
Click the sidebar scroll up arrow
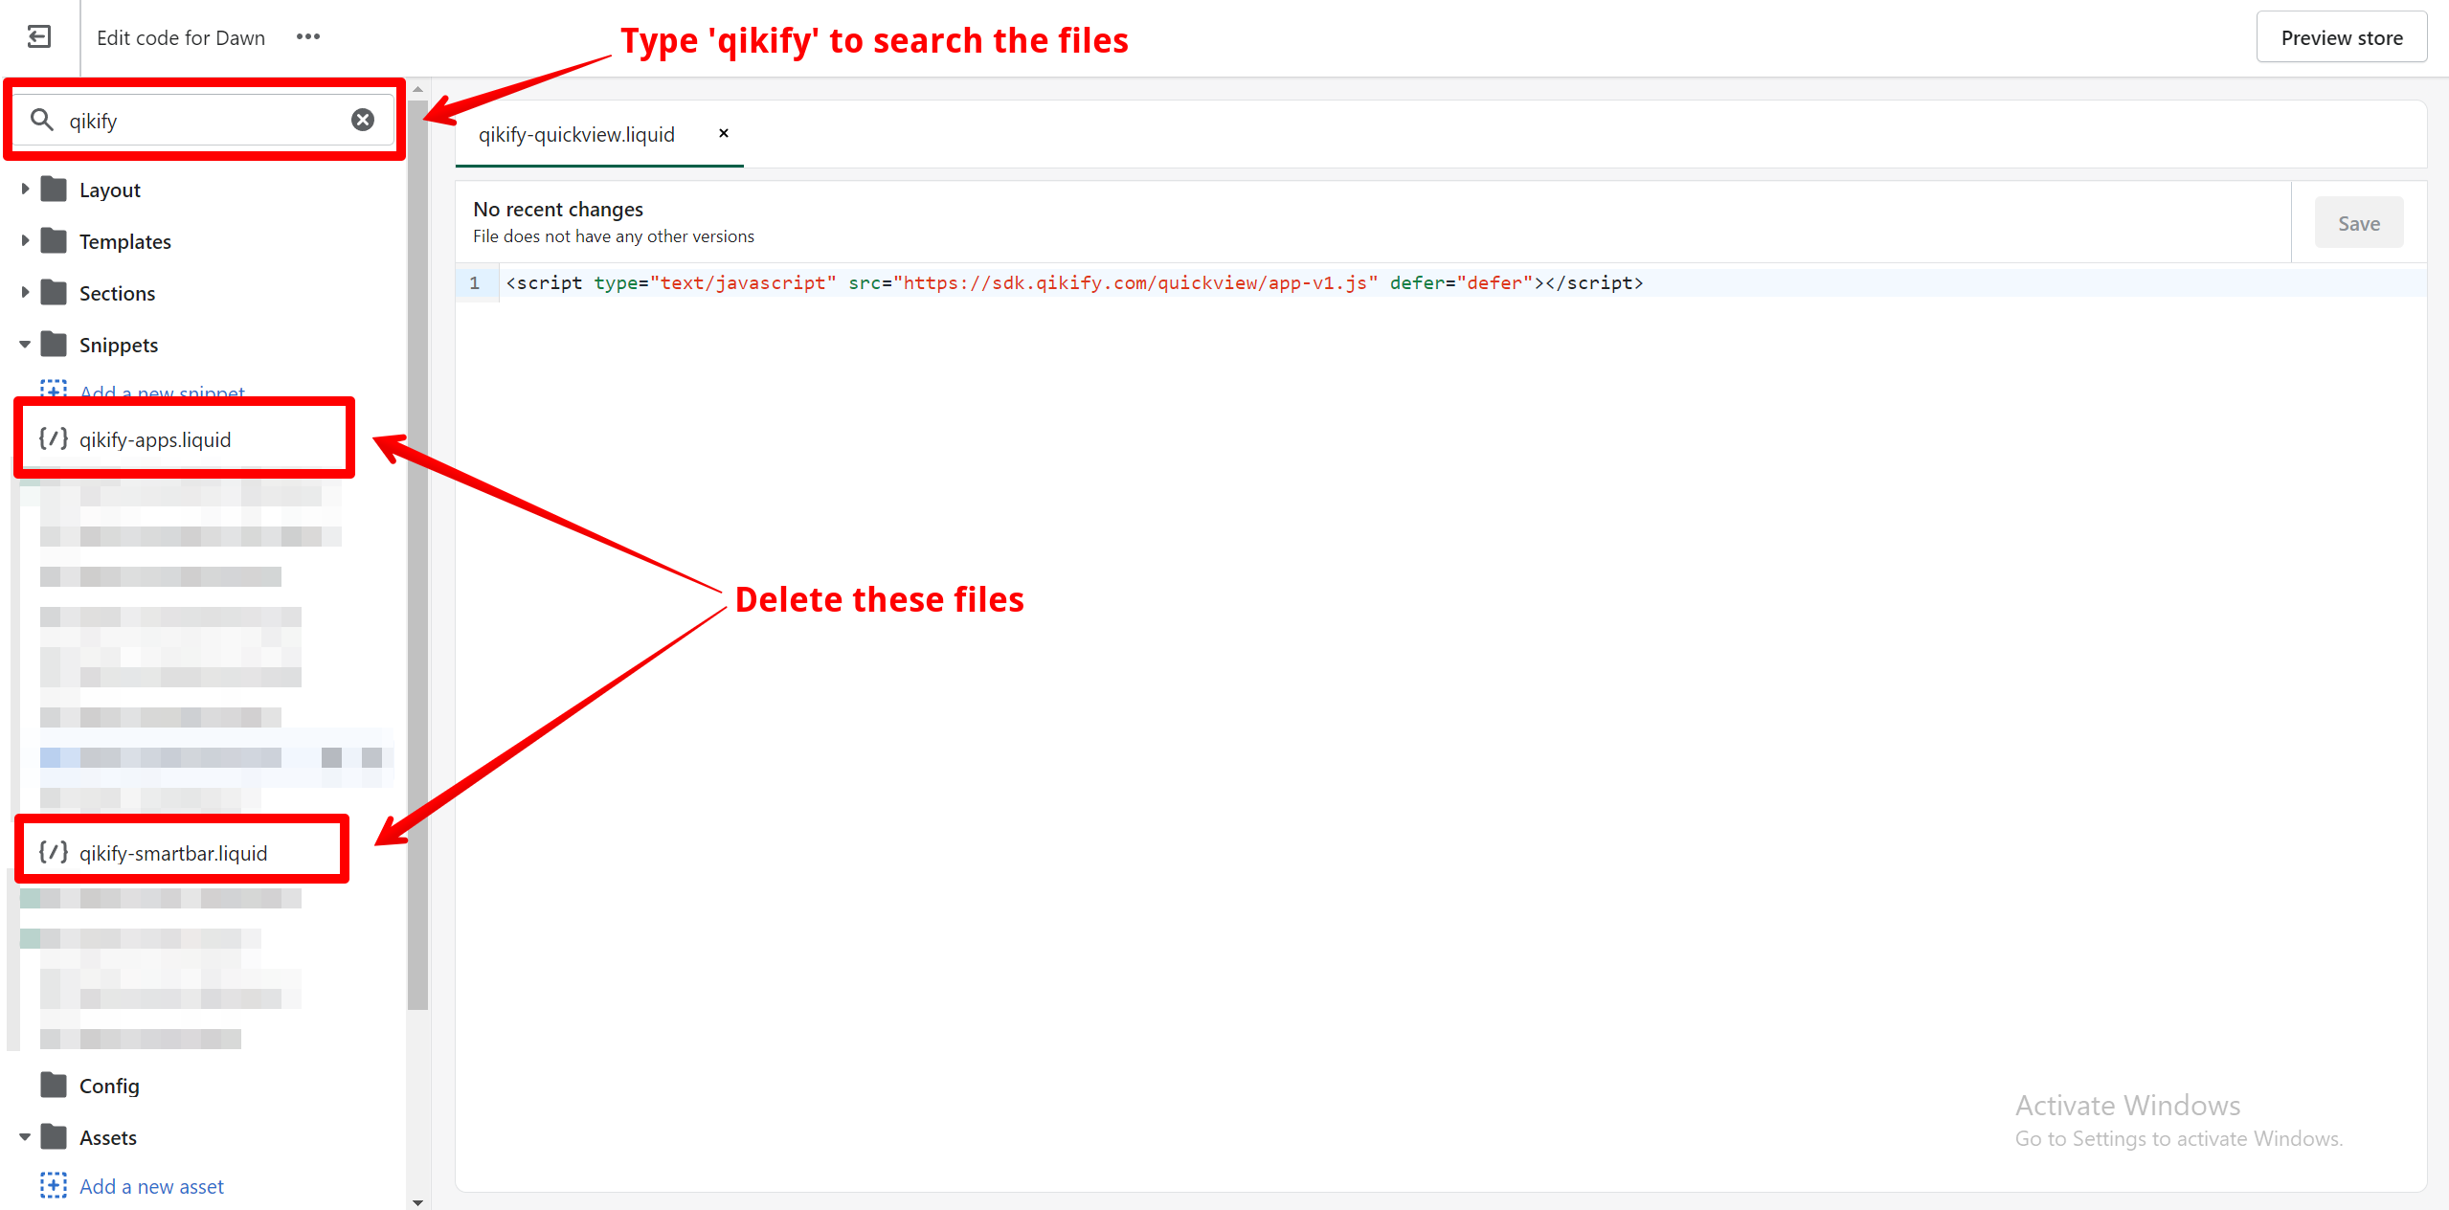417,89
